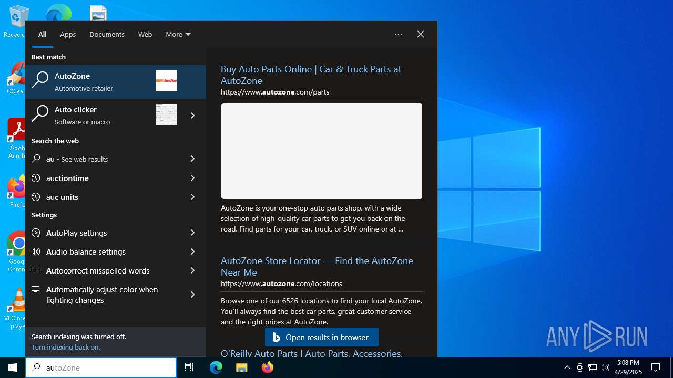The width and height of the screenshot is (673, 378).
Task: Click the network tray icon
Action: [593, 367]
